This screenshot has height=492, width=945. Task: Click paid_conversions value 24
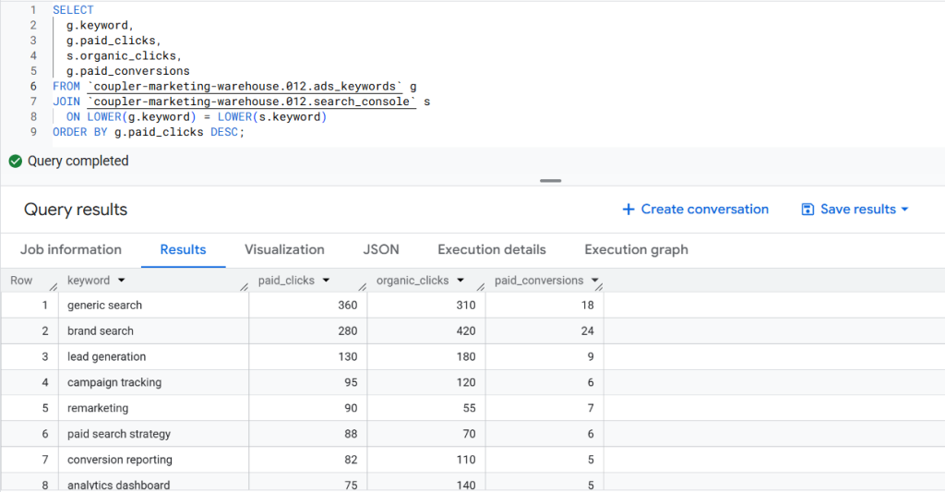(x=588, y=331)
